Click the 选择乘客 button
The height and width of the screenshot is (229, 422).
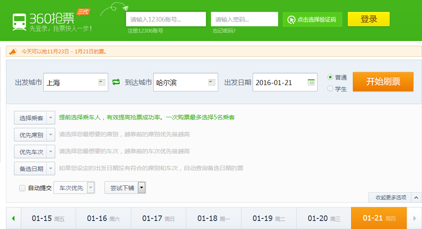click(31, 118)
